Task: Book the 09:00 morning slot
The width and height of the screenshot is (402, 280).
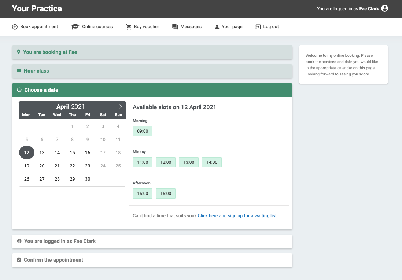Action: (x=142, y=131)
